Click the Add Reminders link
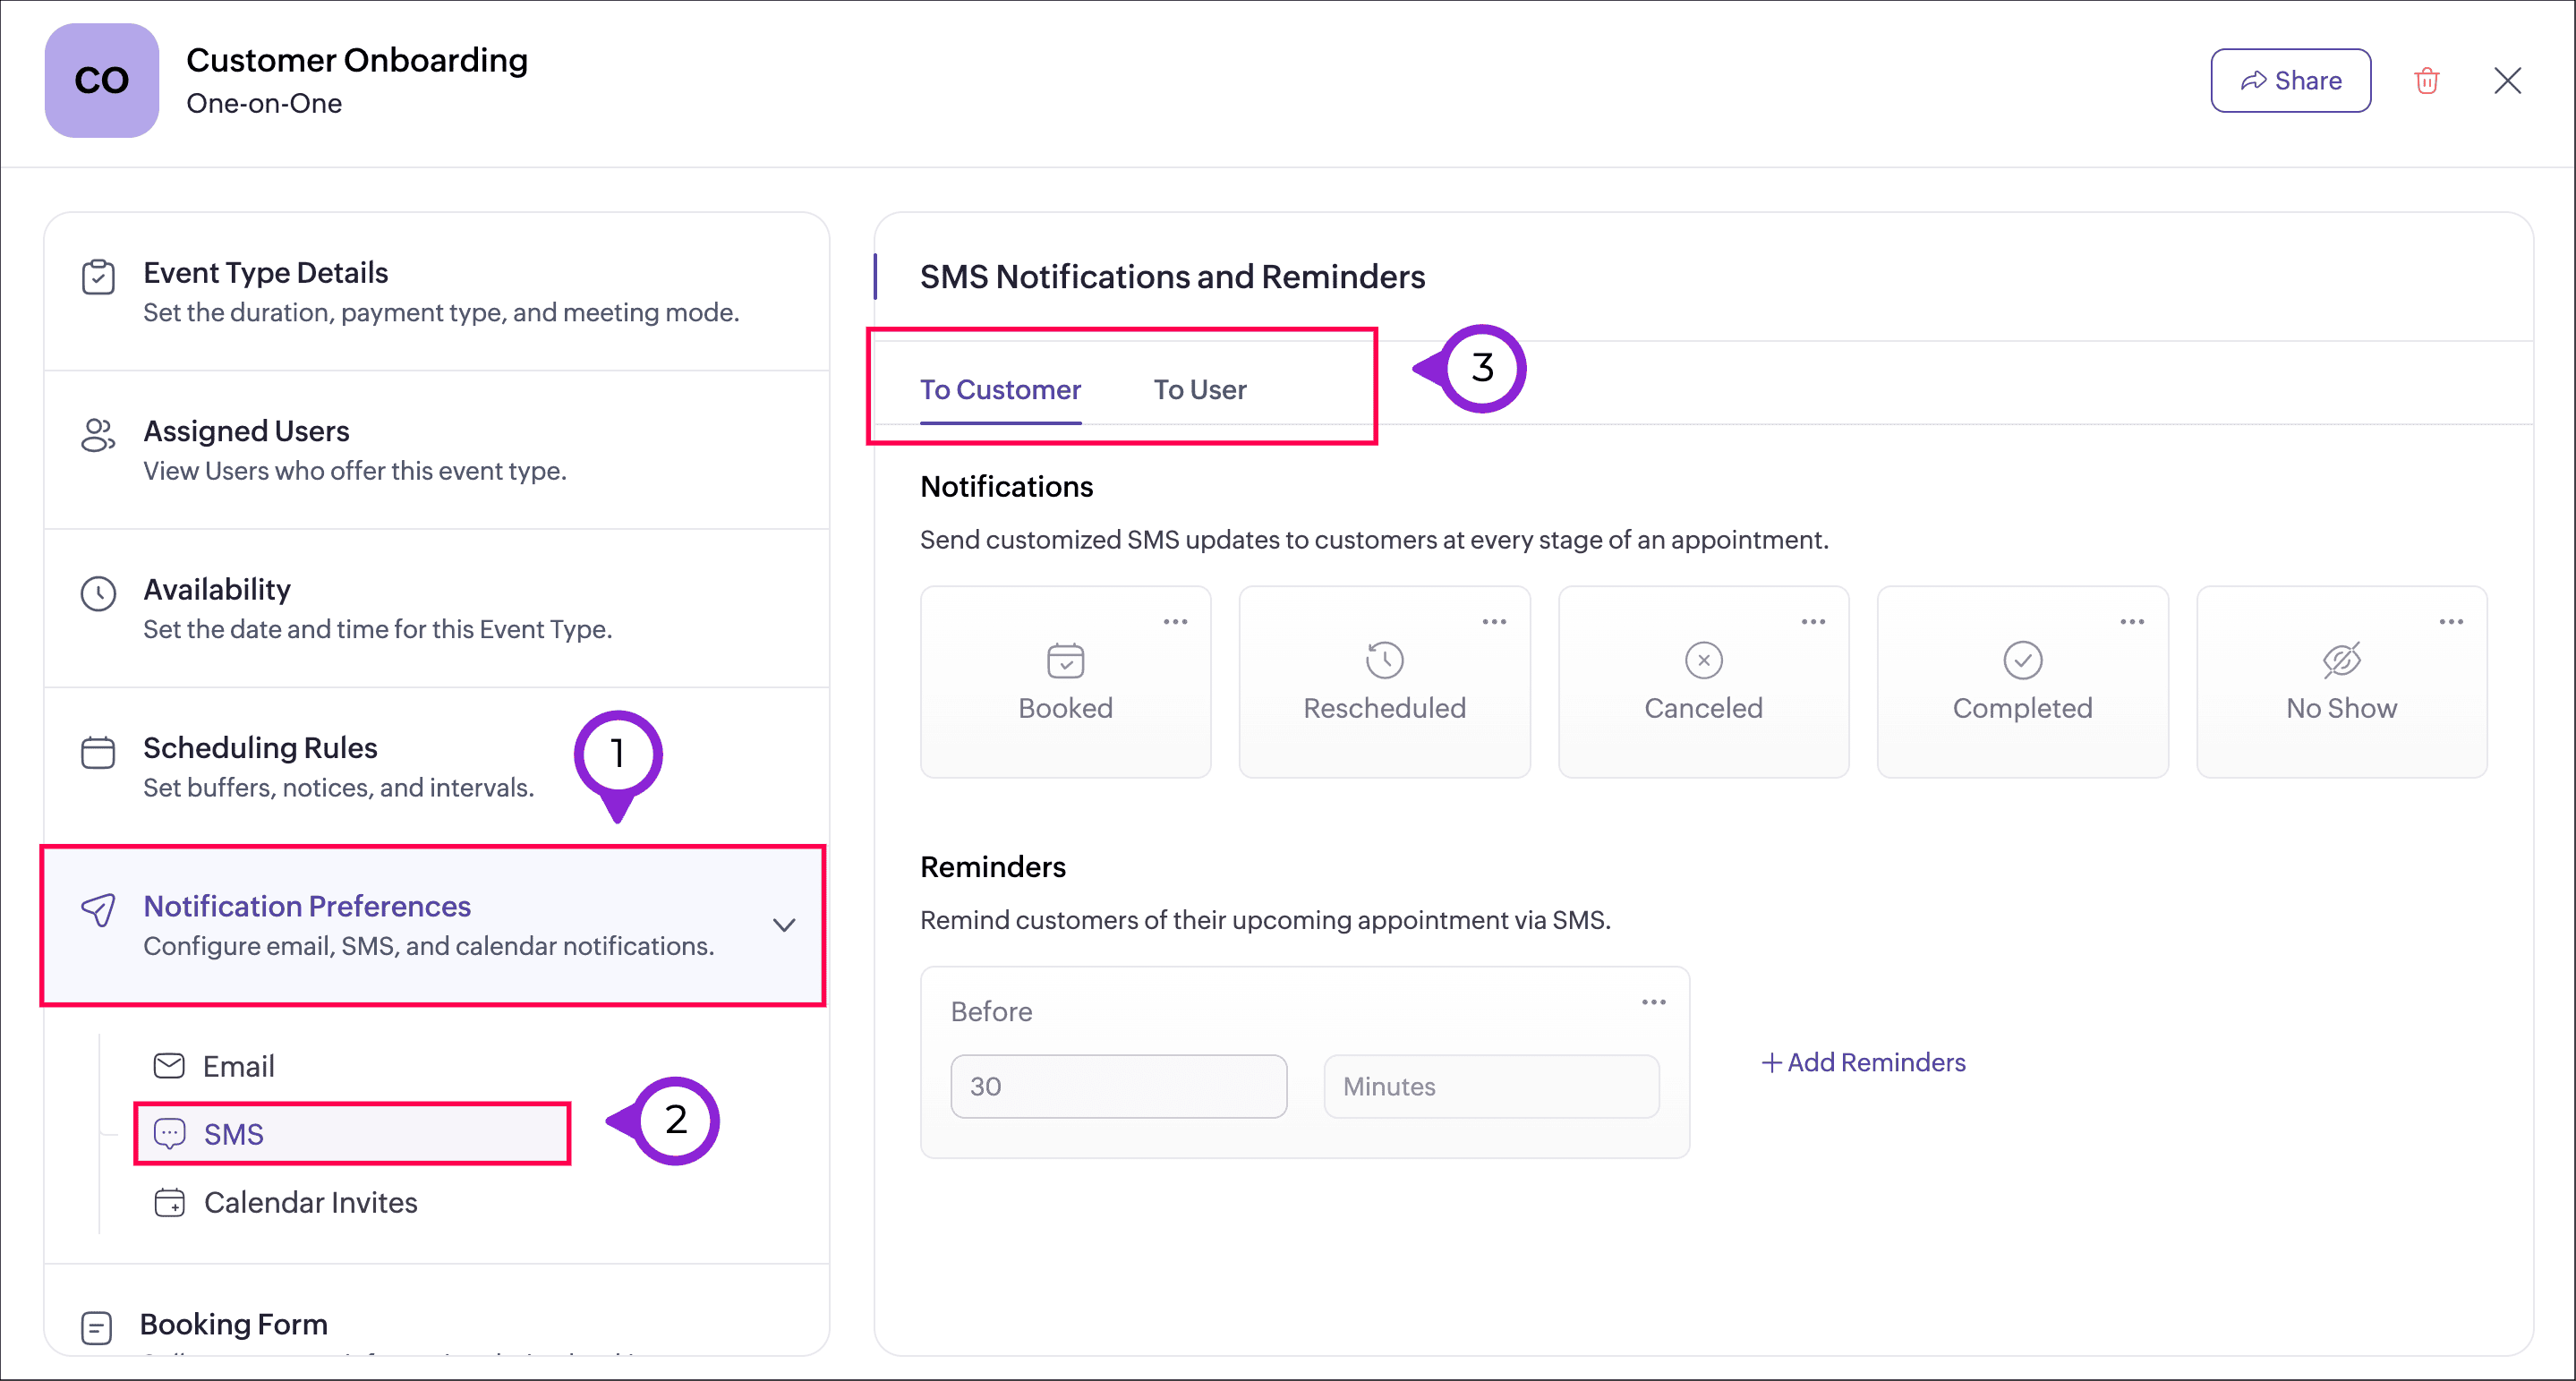This screenshot has width=2576, height=1381. 1863,1062
